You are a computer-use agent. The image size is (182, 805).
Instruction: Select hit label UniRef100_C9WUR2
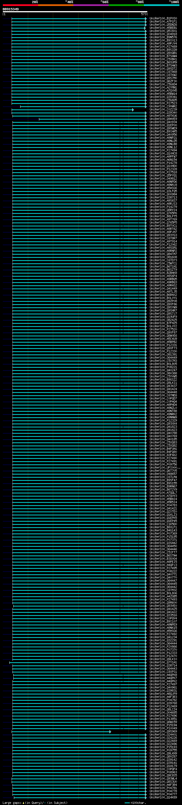pos(163,106)
